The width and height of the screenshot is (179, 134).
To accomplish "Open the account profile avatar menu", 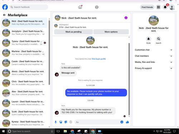I will (172, 7).
